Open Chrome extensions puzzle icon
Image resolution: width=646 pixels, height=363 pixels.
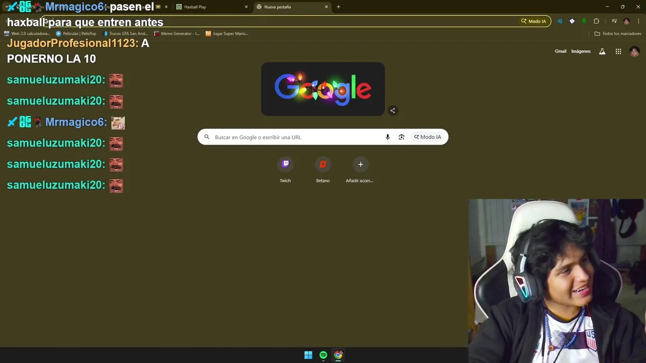(x=597, y=21)
